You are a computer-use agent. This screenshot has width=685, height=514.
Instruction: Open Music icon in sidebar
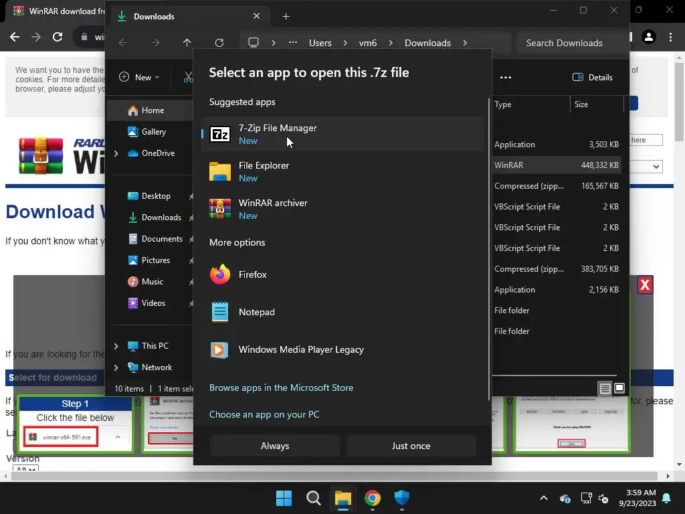click(x=133, y=282)
